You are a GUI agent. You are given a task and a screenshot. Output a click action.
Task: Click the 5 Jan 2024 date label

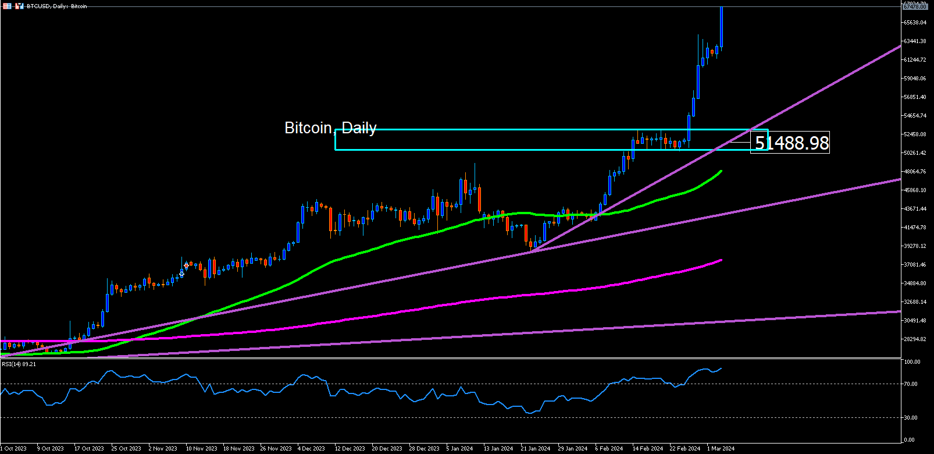459,449
